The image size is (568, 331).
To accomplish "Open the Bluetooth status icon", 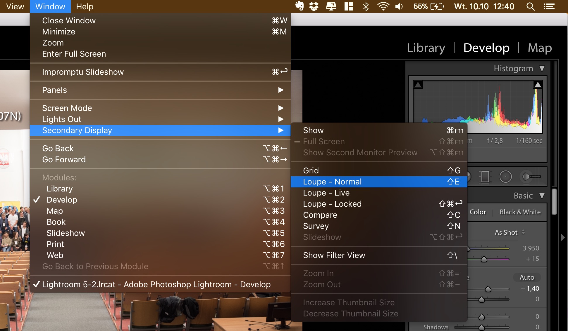I will [x=366, y=6].
